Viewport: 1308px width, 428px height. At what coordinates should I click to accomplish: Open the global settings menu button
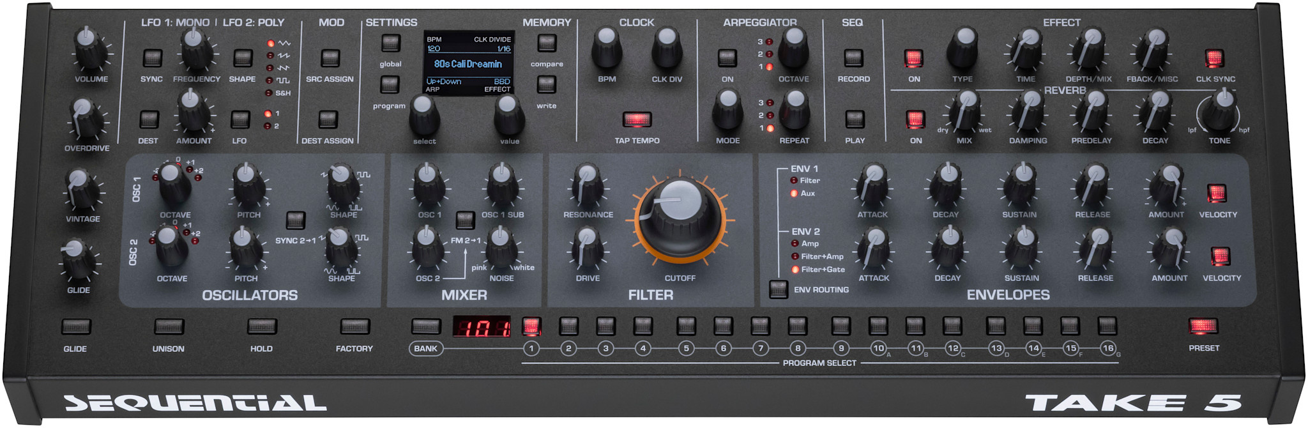(390, 43)
